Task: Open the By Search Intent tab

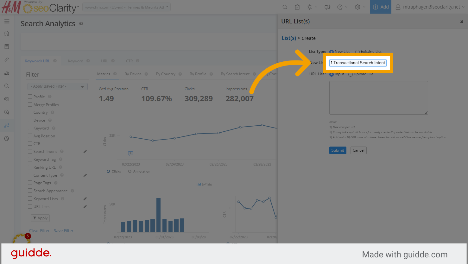Action: tap(235, 74)
